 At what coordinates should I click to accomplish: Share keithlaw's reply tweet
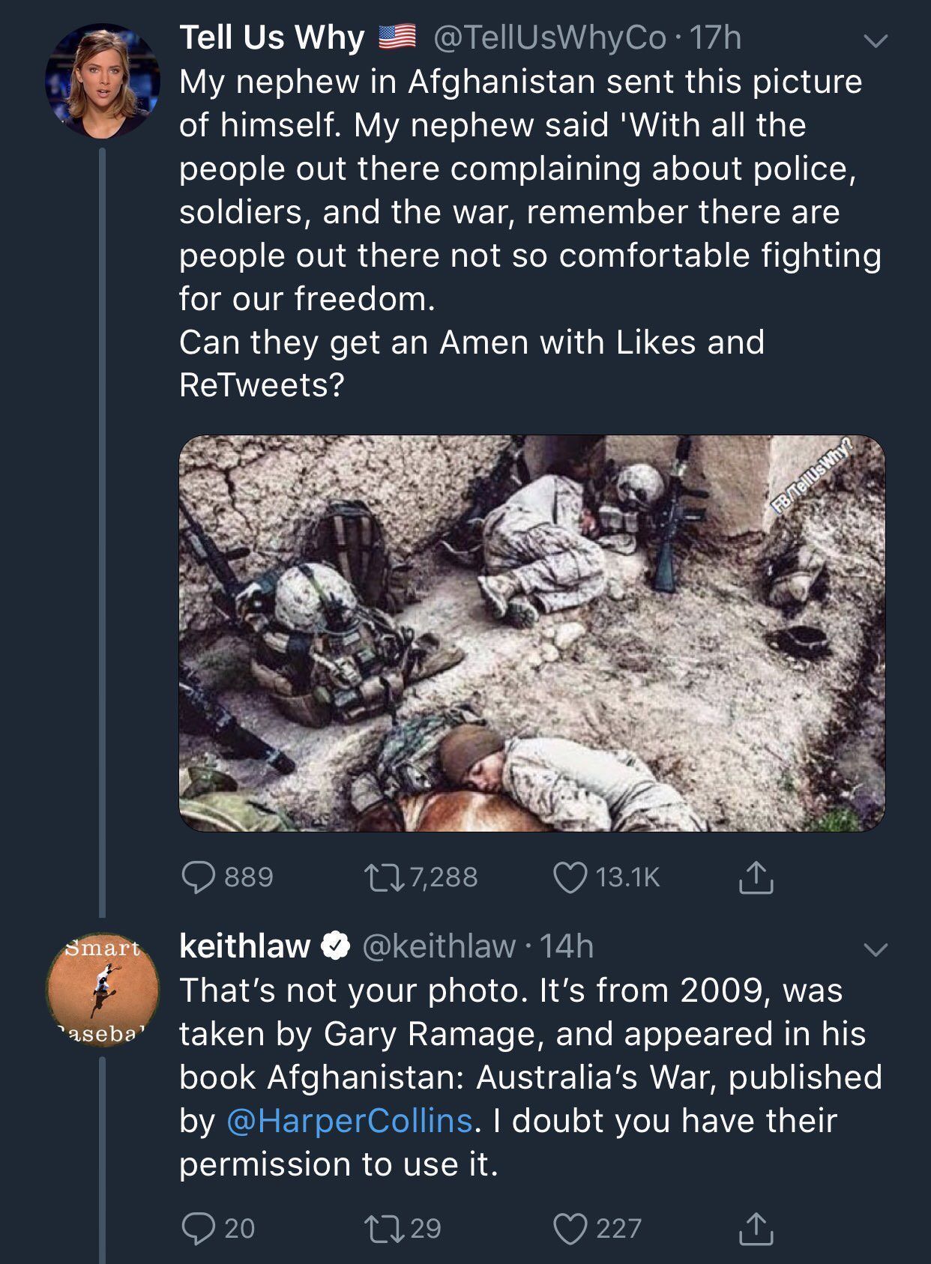coord(755,1228)
